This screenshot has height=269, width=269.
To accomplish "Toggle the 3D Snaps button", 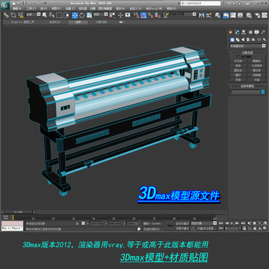I will click(x=136, y=15).
